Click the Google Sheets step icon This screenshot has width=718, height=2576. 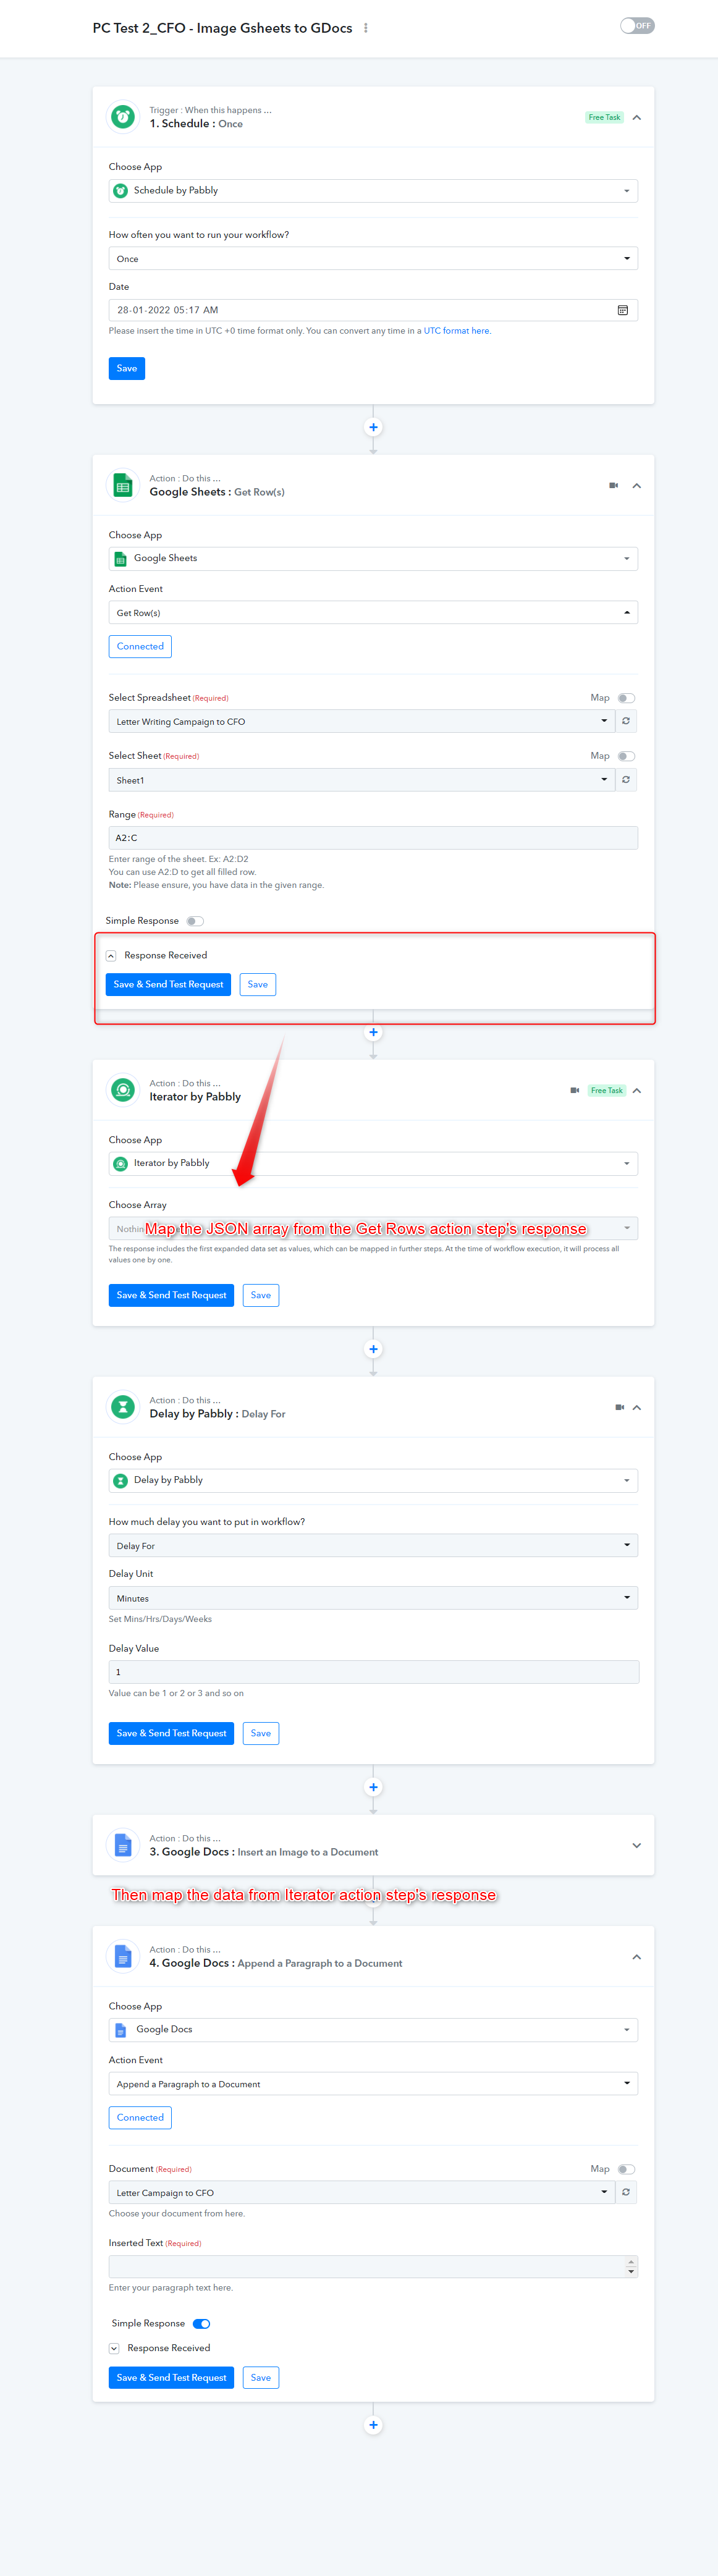pyautogui.click(x=123, y=486)
